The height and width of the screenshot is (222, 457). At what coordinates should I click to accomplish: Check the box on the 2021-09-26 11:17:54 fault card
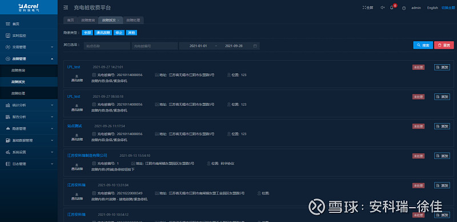[x=94, y=134]
